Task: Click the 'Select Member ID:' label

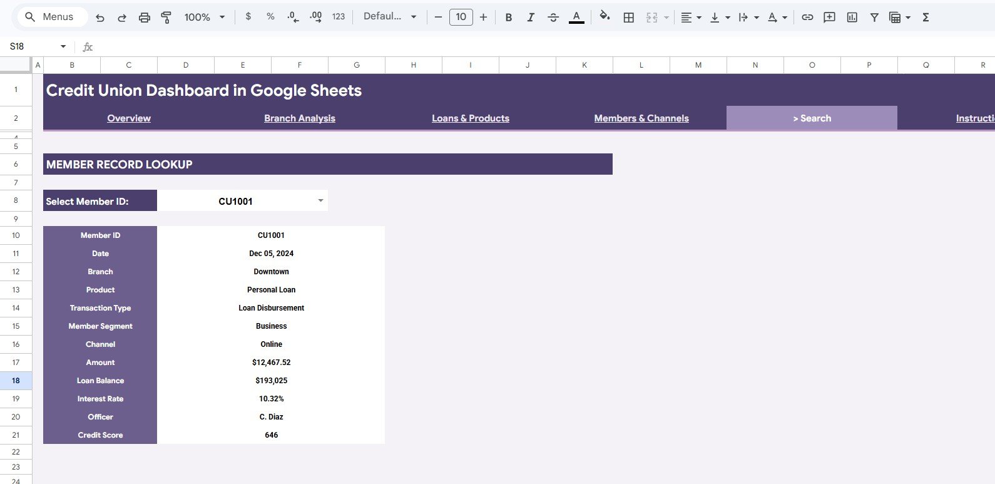Action: point(100,201)
